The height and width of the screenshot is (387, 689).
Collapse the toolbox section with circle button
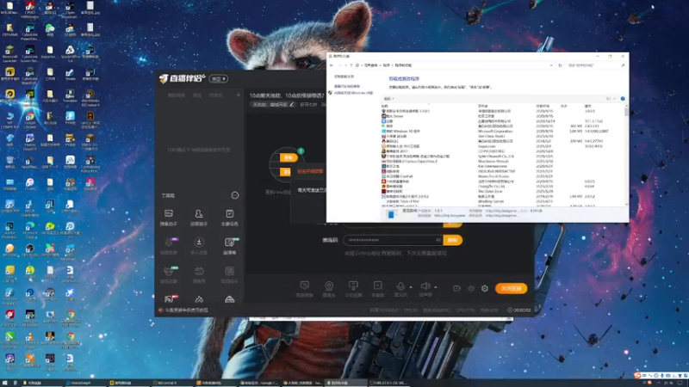235,195
